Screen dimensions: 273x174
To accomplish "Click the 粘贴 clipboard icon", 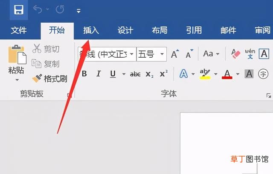I will (17, 54).
